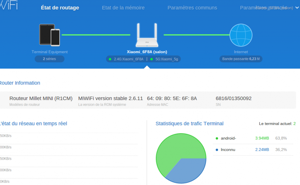This screenshot has width=300, height=185.
Task: Click the Bande passante 6,23 M badge
Action: click(x=241, y=59)
